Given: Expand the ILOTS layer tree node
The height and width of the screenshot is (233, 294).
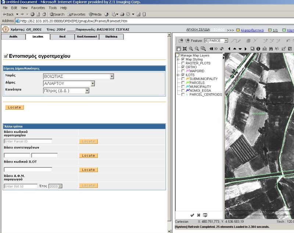Looking at the screenshot, I should coord(178,75).
